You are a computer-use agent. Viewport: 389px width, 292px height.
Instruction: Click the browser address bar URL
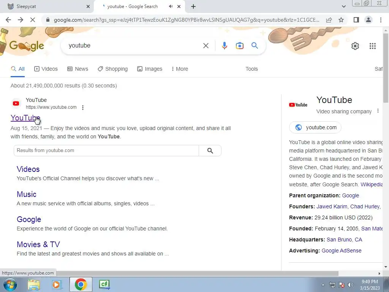pos(186,20)
